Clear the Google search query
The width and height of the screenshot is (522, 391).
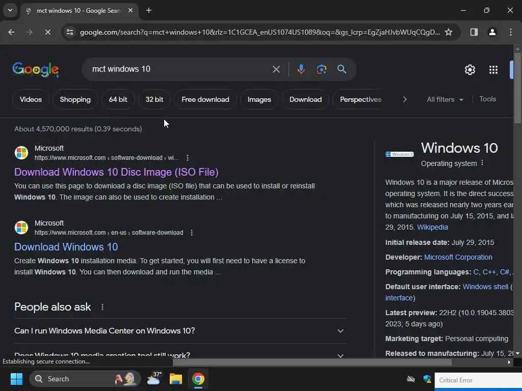276,69
